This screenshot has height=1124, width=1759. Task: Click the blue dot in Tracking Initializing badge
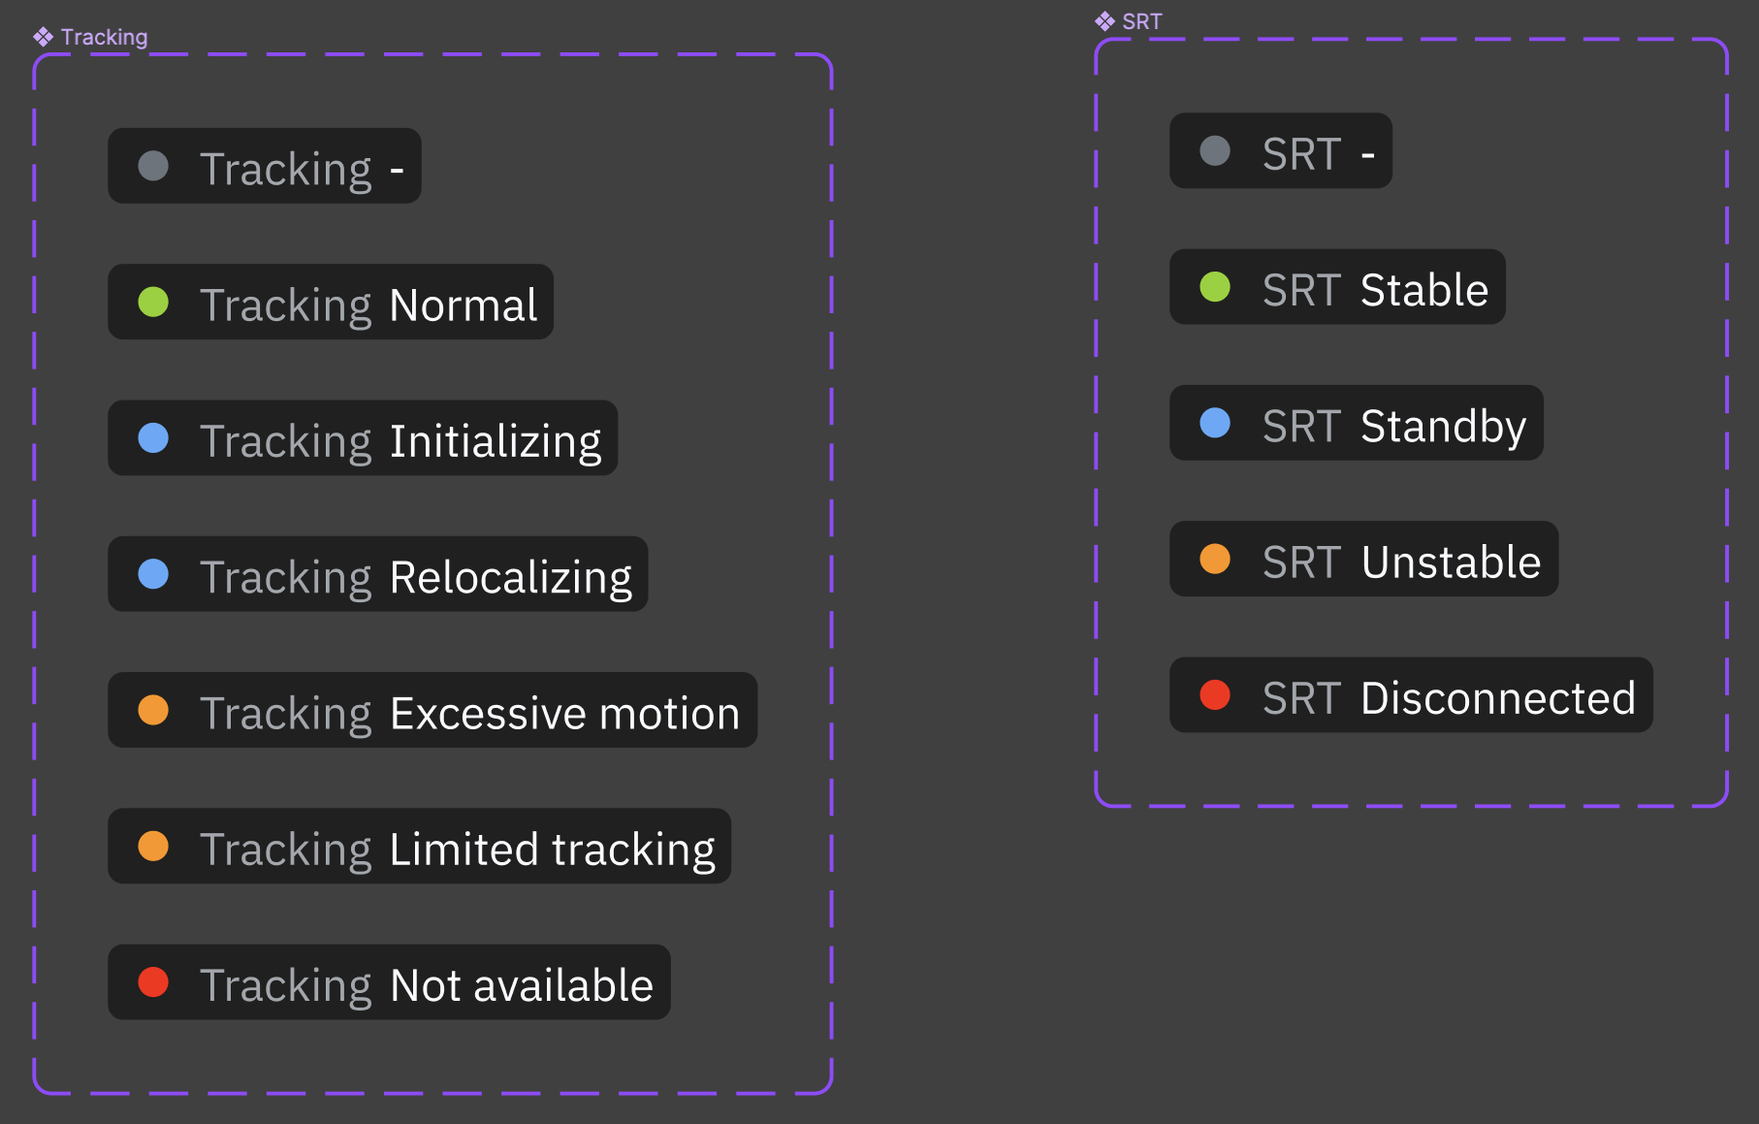coord(153,438)
